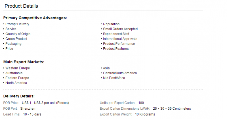Image resolution: width=227 pixels, height=119 pixels.
Task: Select Green Product in advantages list
Action: (x=16, y=39)
